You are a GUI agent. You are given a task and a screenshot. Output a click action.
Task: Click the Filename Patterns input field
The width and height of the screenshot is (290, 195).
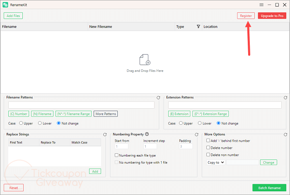tap(81, 105)
